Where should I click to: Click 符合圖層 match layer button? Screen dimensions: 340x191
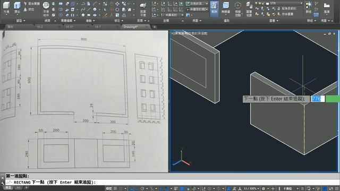(x=285, y=14)
